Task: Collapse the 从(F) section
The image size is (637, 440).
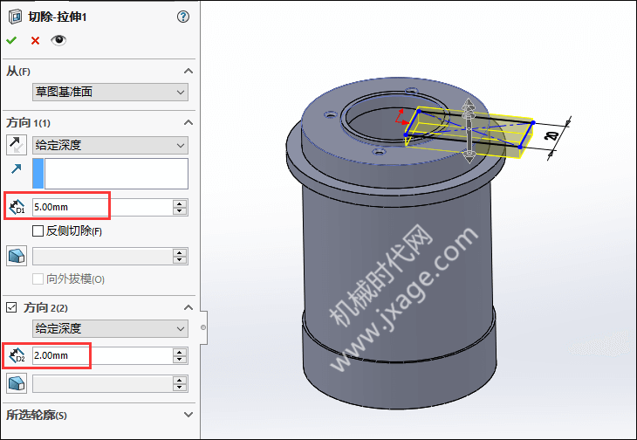Action: 188,71
